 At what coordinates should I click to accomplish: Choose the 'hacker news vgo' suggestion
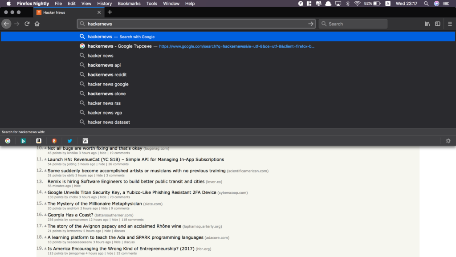228,113
